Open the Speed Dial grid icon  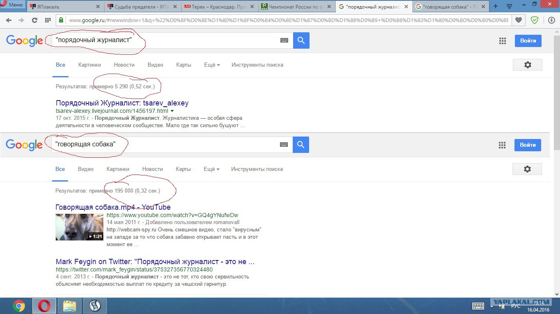coord(48,20)
